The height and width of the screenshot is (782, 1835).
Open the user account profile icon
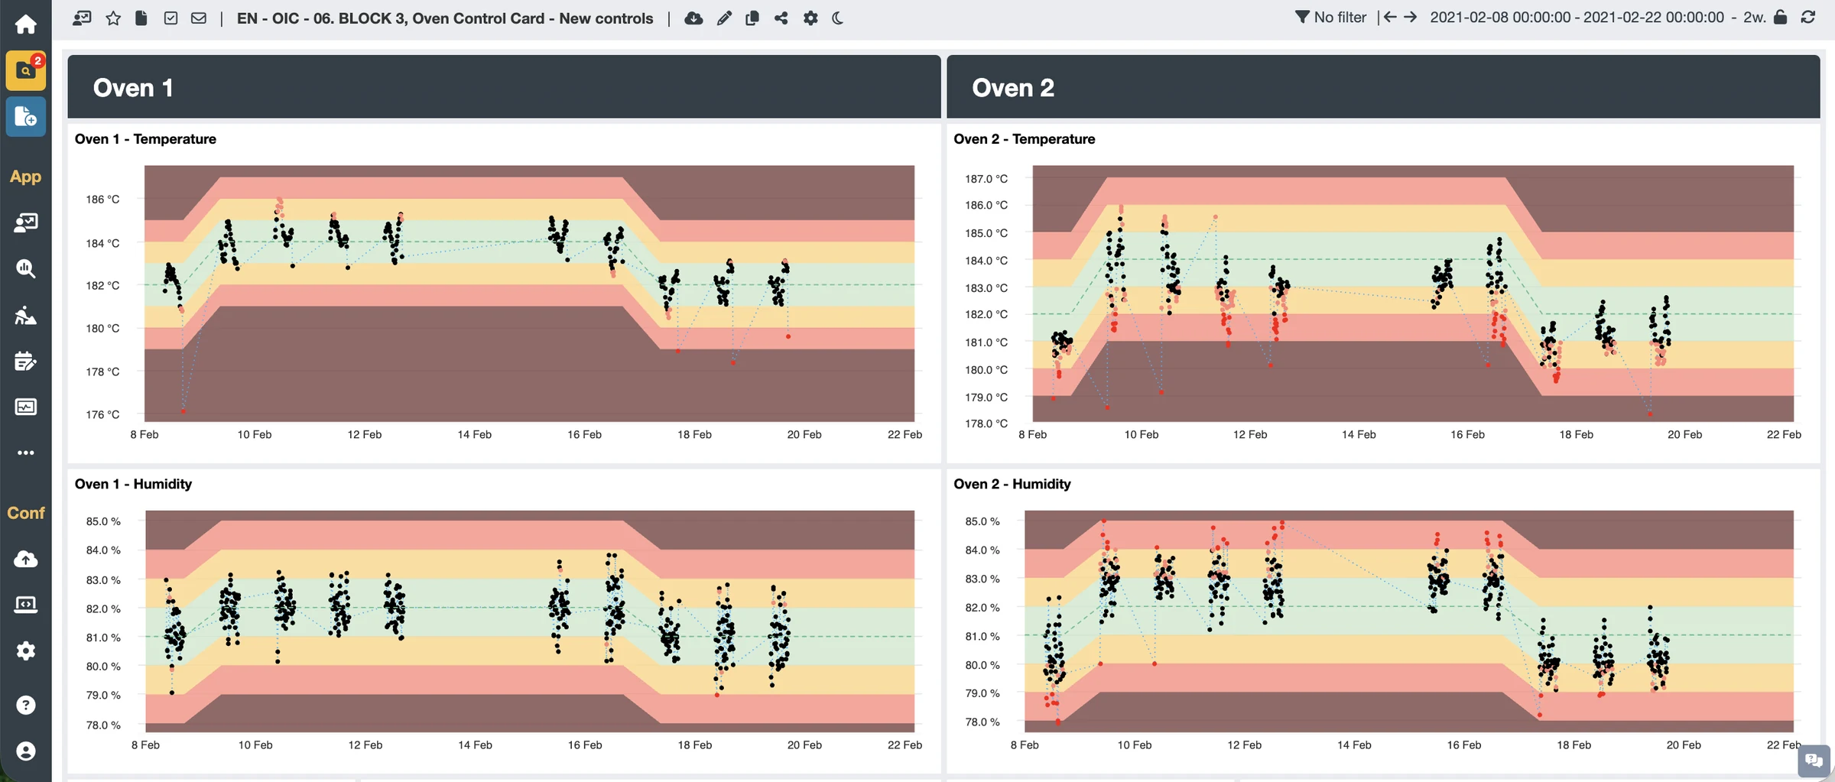(x=25, y=751)
